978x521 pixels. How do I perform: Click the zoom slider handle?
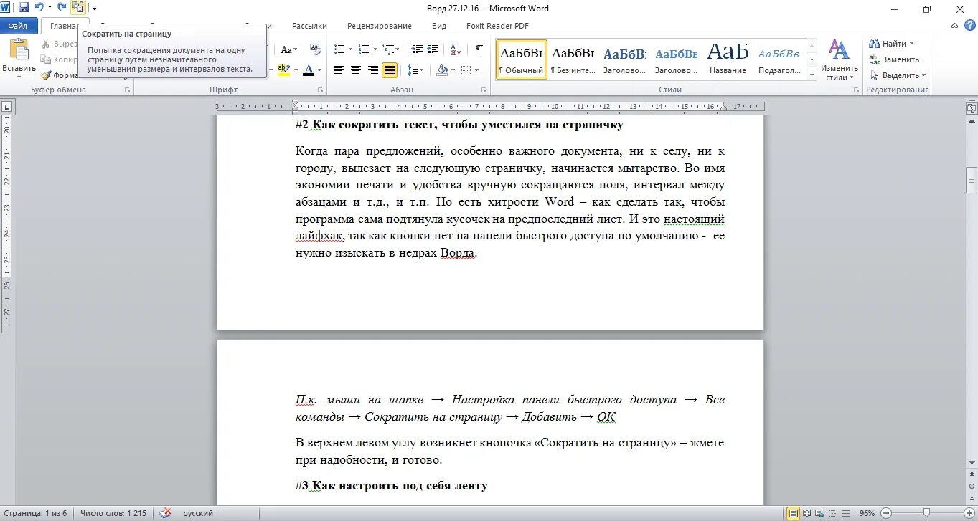(926, 513)
